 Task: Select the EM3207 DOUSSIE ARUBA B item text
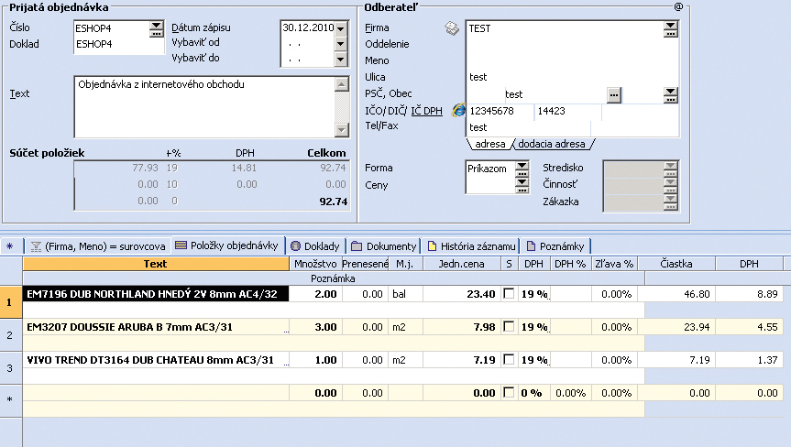click(156, 327)
